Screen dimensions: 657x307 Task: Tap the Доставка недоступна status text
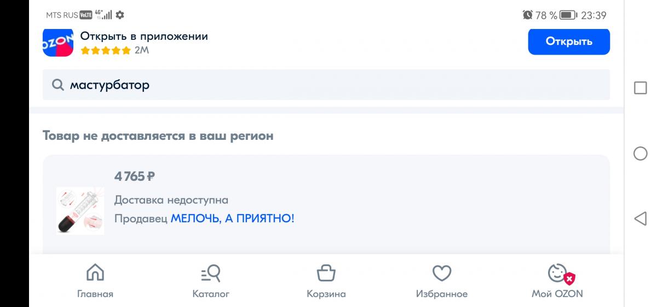click(171, 200)
